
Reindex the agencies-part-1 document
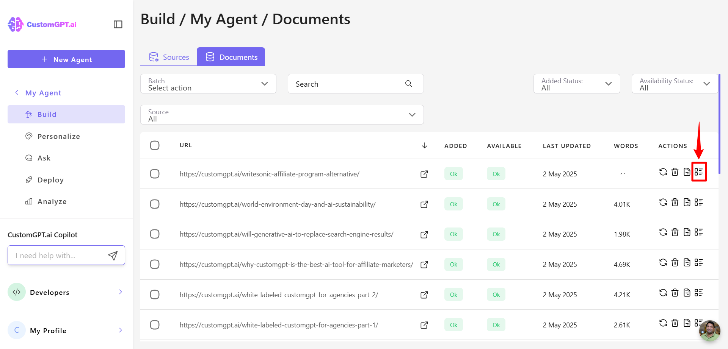pos(663,323)
